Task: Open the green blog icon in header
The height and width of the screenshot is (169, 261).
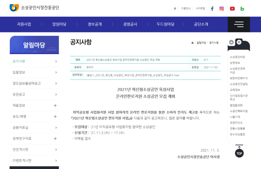Action: click(x=242, y=9)
